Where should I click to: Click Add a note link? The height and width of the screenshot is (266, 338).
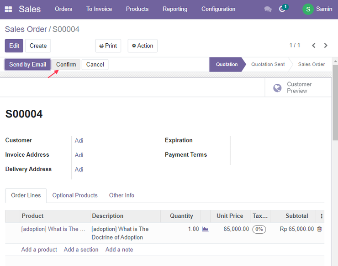click(119, 250)
